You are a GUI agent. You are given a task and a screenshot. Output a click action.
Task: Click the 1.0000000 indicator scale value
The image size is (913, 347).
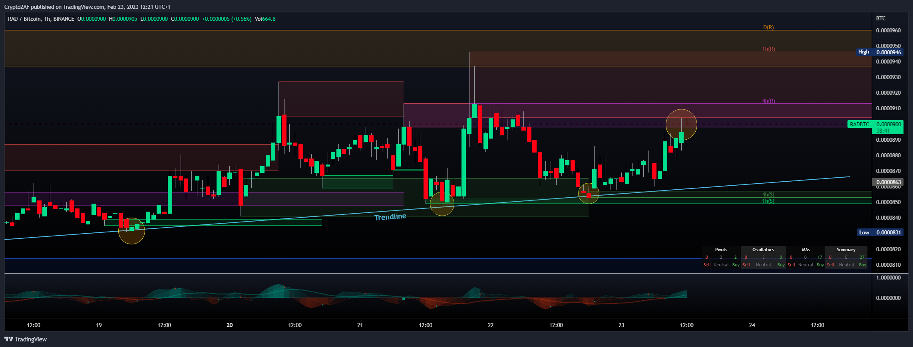[x=887, y=278]
